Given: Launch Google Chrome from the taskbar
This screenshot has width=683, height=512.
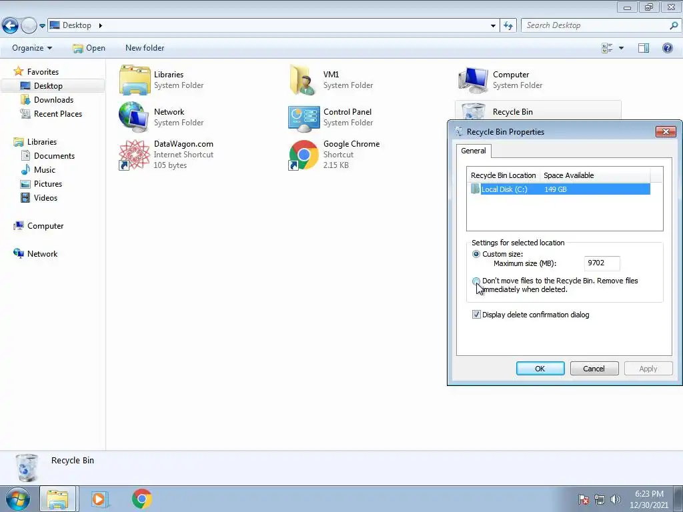Looking at the screenshot, I should coord(141,499).
